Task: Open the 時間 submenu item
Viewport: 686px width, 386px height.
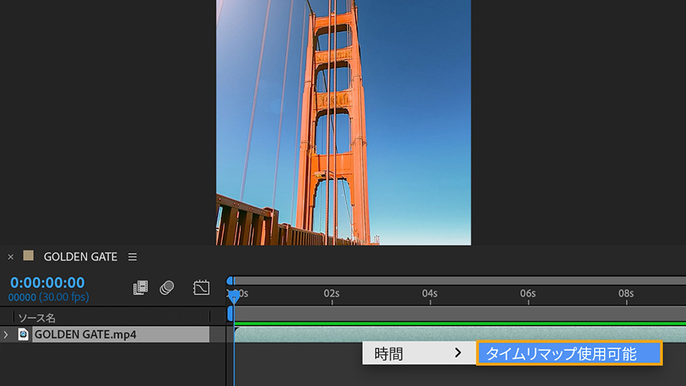Action: tap(418, 353)
